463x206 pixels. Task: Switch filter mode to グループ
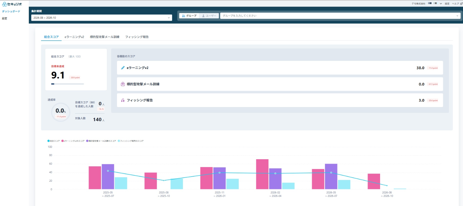pyautogui.click(x=189, y=16)
